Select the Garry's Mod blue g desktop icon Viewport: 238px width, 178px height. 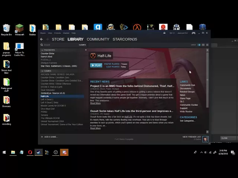point(98,27)
